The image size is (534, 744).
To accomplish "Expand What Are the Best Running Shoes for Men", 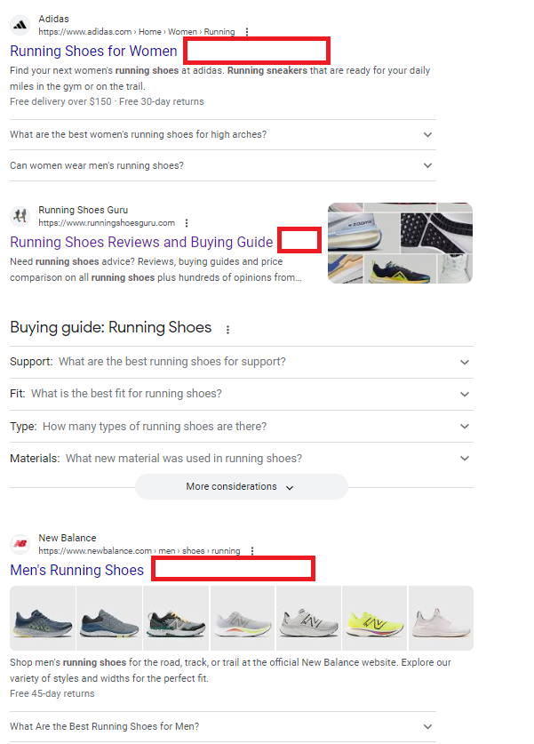I will [223, 726].
